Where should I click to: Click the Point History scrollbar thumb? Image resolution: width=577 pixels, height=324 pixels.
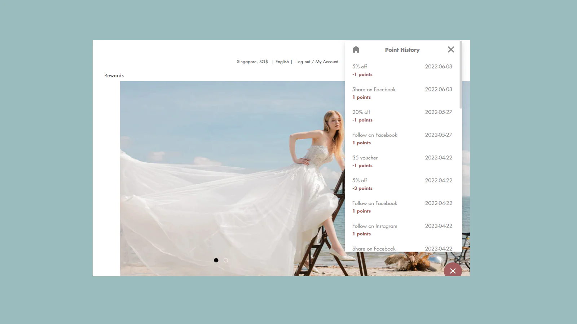[461, 75]
